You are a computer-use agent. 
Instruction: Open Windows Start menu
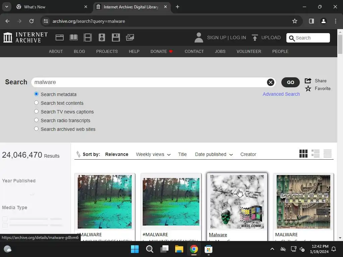click(x=135, y=249)
